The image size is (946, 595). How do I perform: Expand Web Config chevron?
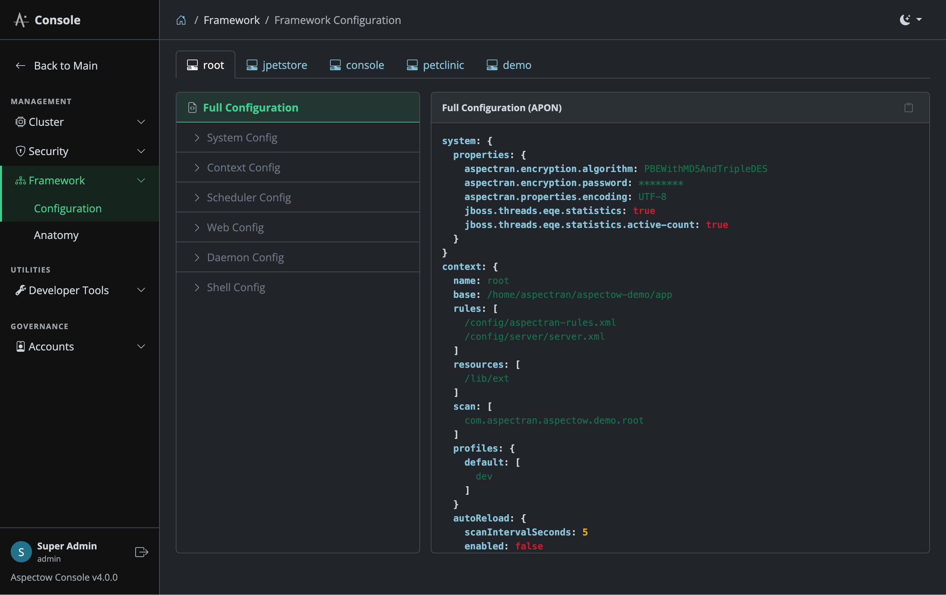[x=197, y=227]
